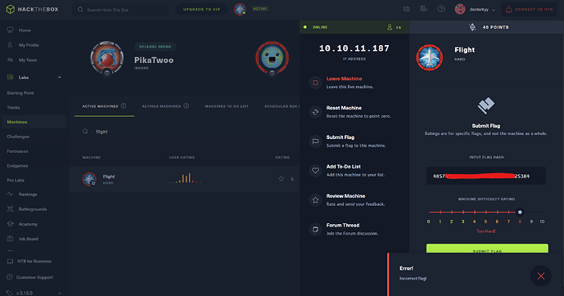The image size is (564, 296).
Task: Open Challenges section
Action: point(18,137)
